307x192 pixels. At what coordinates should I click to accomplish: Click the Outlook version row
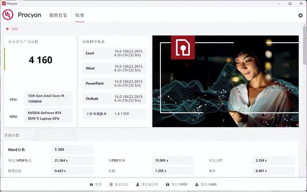point(114,98)
